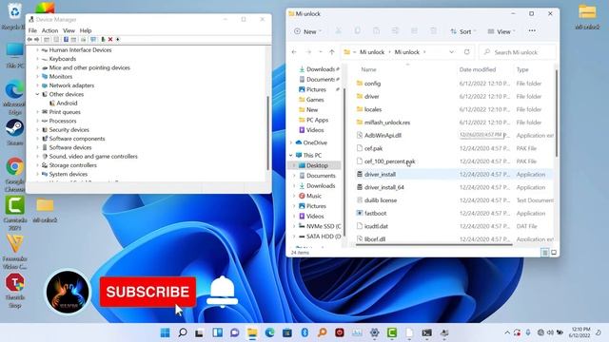Click update driver green icon in toolbar
Image resolution: width=609 pixels, height=342 pixels.
pyautogui.click(x=103, y=40)
